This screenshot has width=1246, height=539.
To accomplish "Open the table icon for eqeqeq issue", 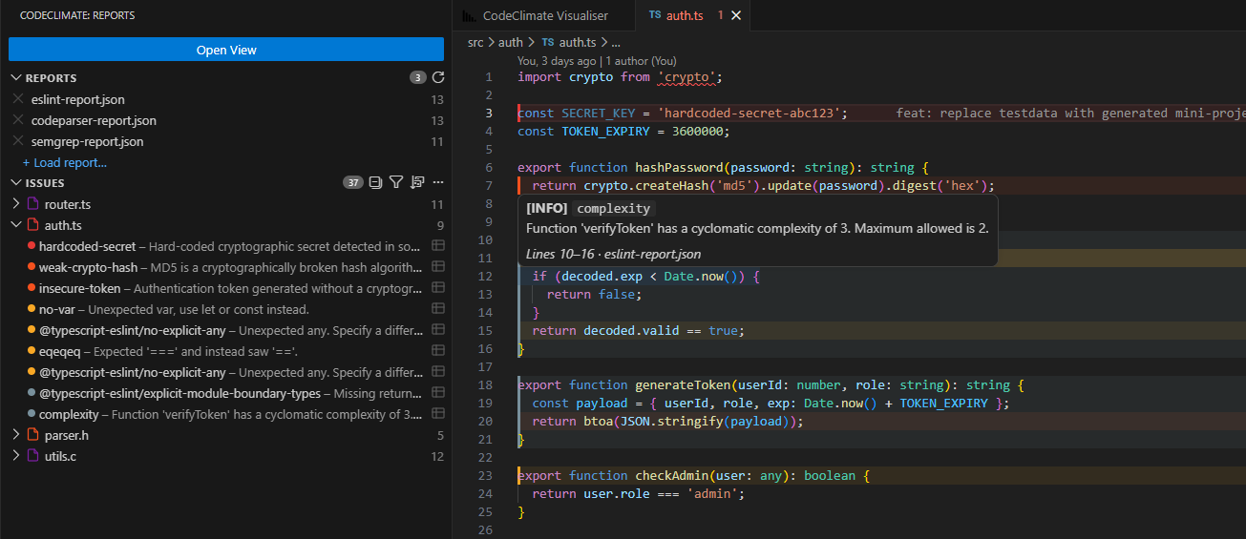I will point(438,351).
